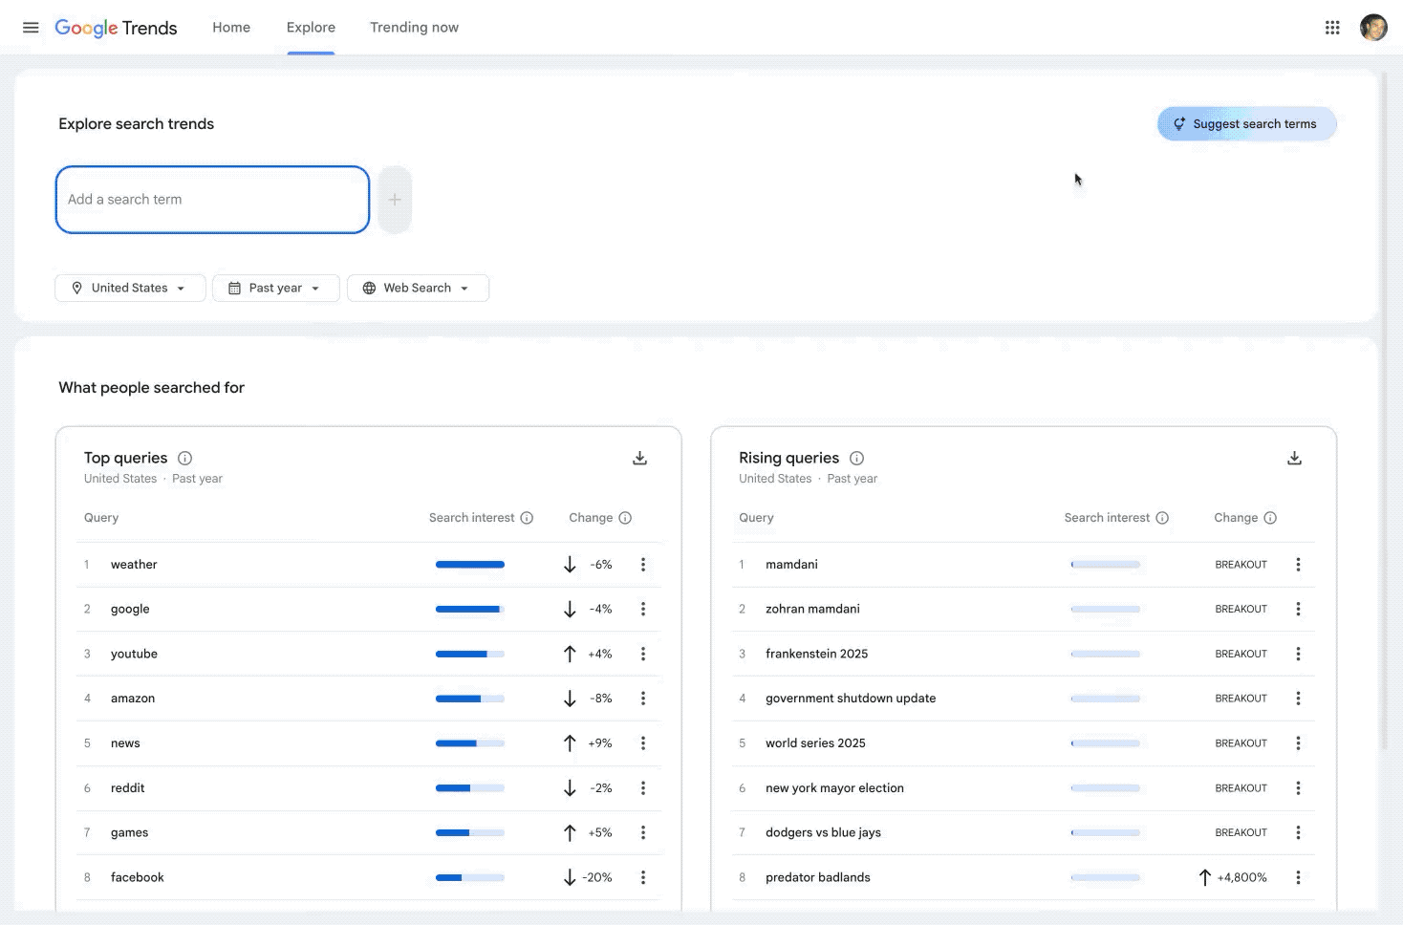The image size is (1403, 925).
Task: Expand the Past year time range dropdown
Action: pos(275,288)
